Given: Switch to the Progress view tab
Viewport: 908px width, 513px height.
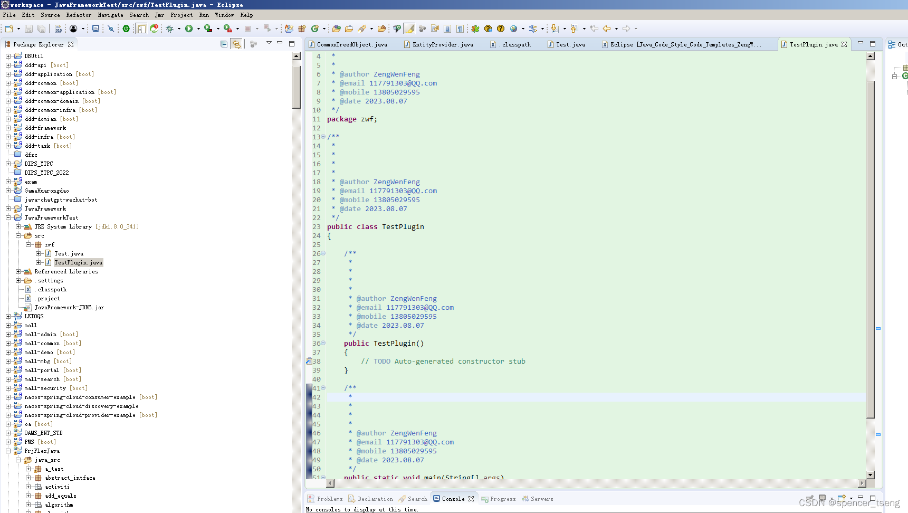Looking at the screenshot, I should [x=498, y=499].
